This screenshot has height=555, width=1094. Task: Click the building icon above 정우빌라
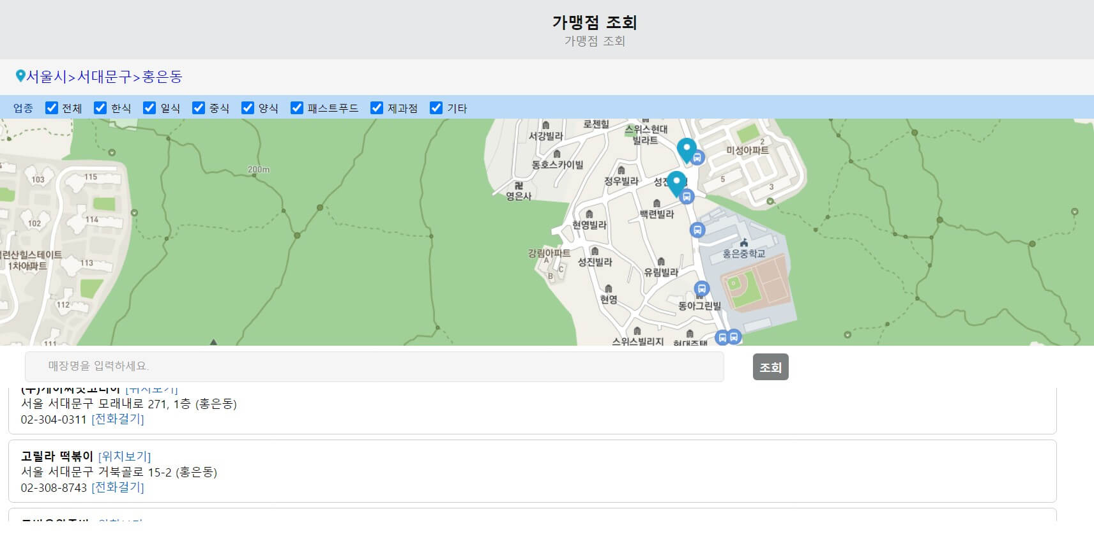coord(621,170)
